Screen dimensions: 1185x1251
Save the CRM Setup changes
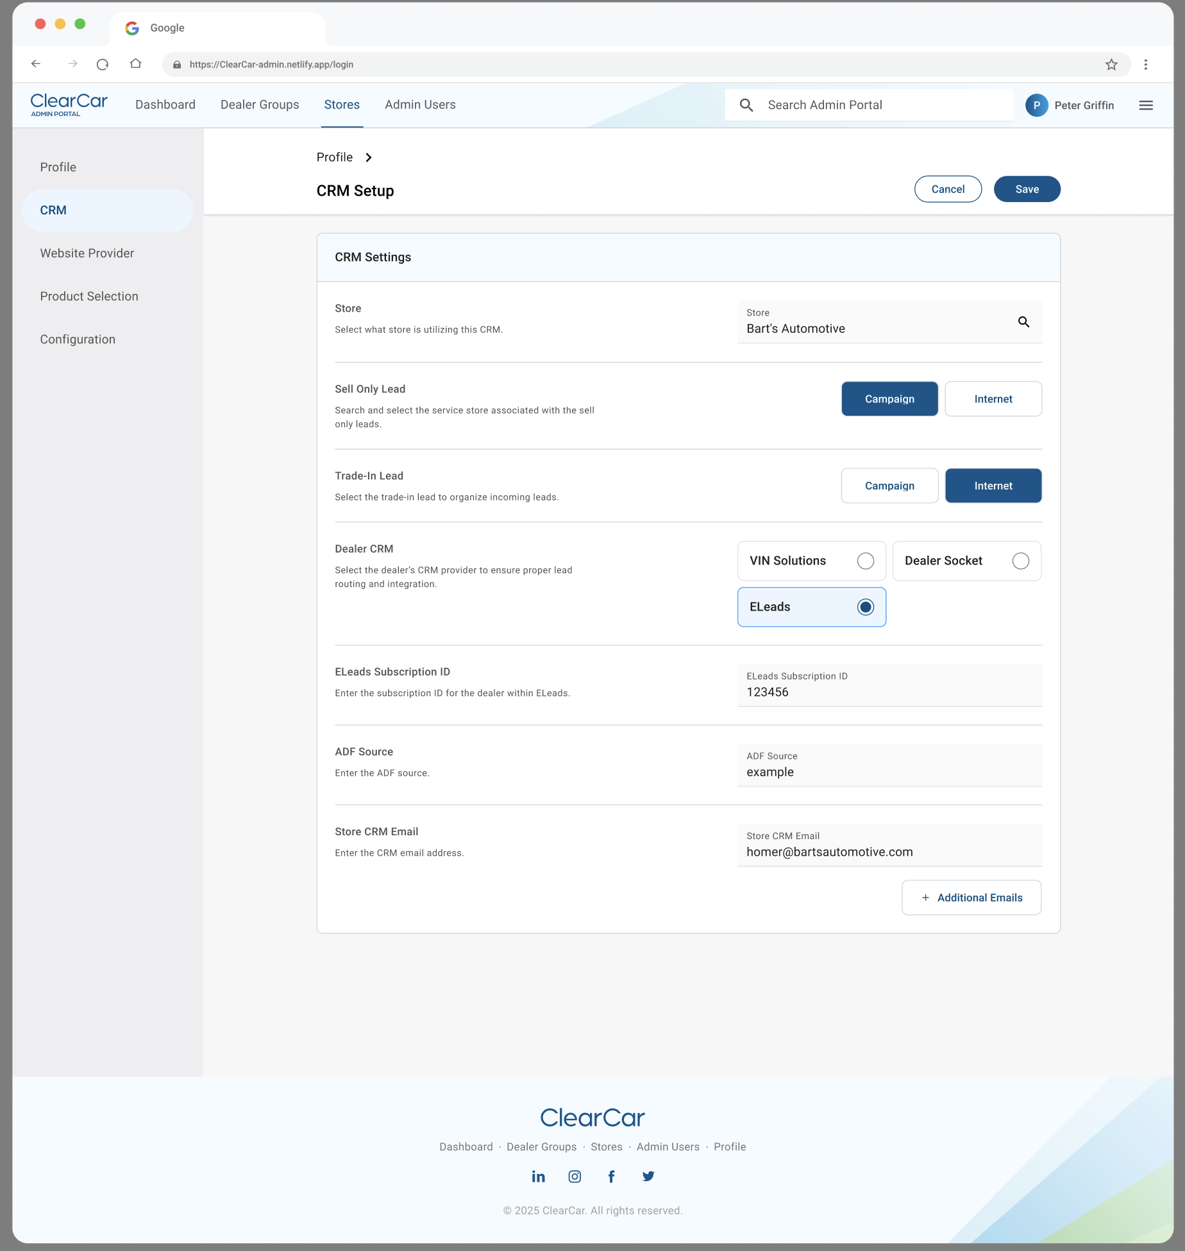(x=1027, y=189)
